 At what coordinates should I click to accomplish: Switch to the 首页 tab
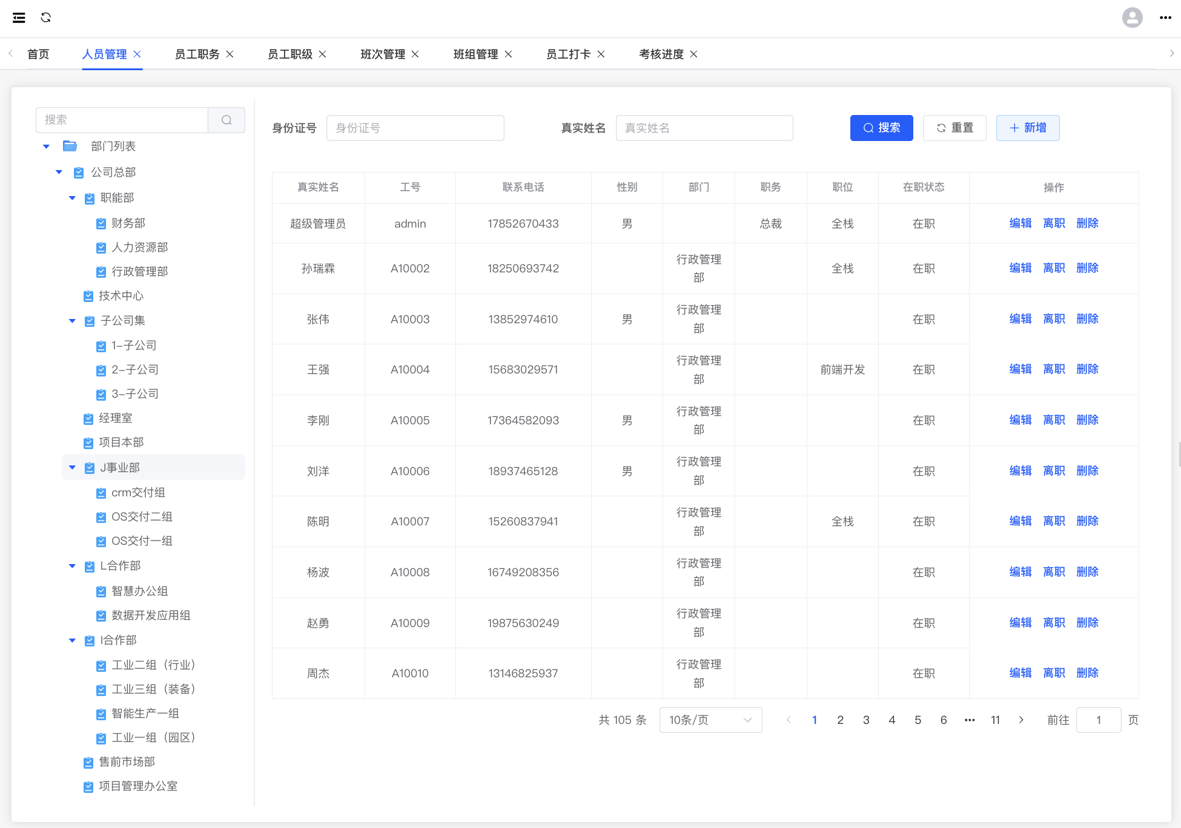38,54
